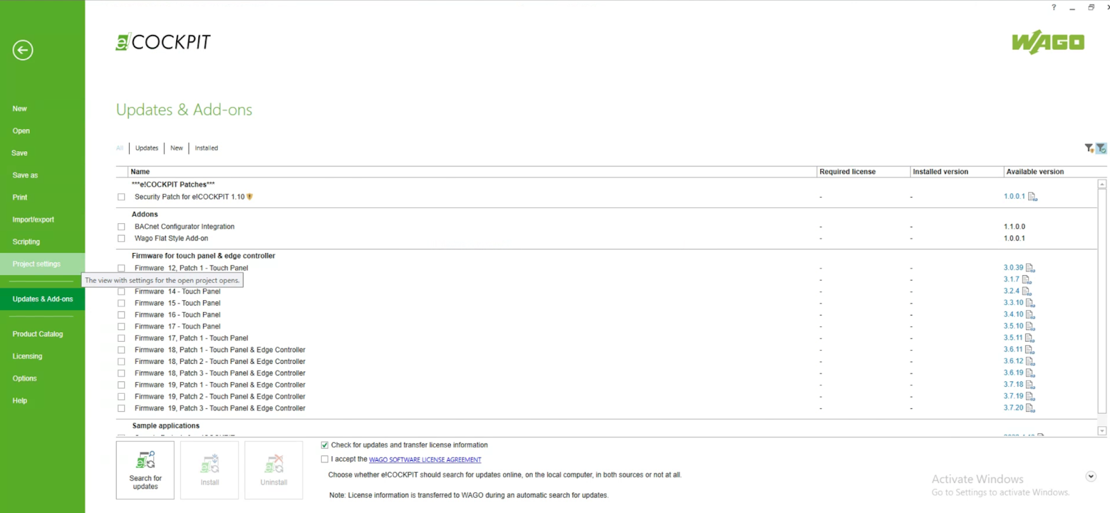Open WAGO SOFTWARE LICENSE AGREEMENT link
This screenshot has width=1110, height=513.
click(x=425, y=460)
